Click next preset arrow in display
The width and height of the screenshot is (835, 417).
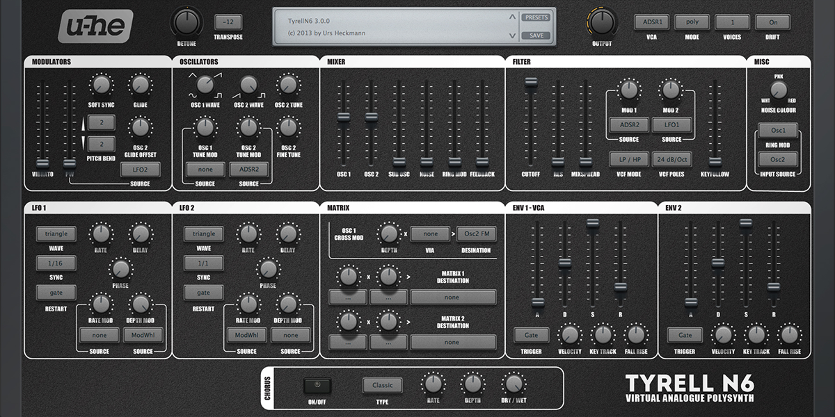pyautogui.click(x=513, y=35)
